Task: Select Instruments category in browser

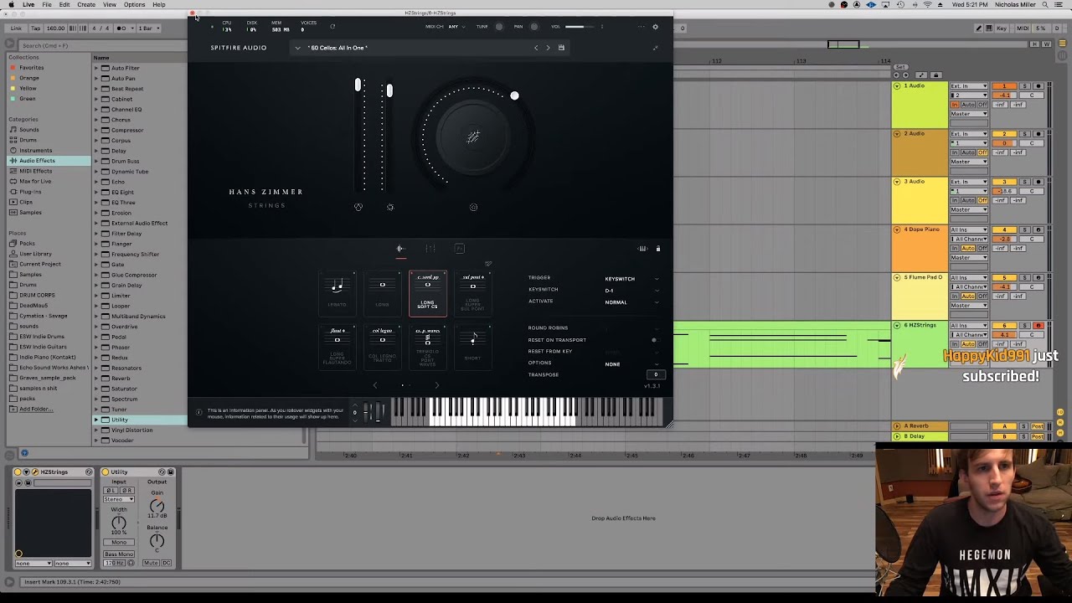Action: pyautogui.click(x=35, y=151)
